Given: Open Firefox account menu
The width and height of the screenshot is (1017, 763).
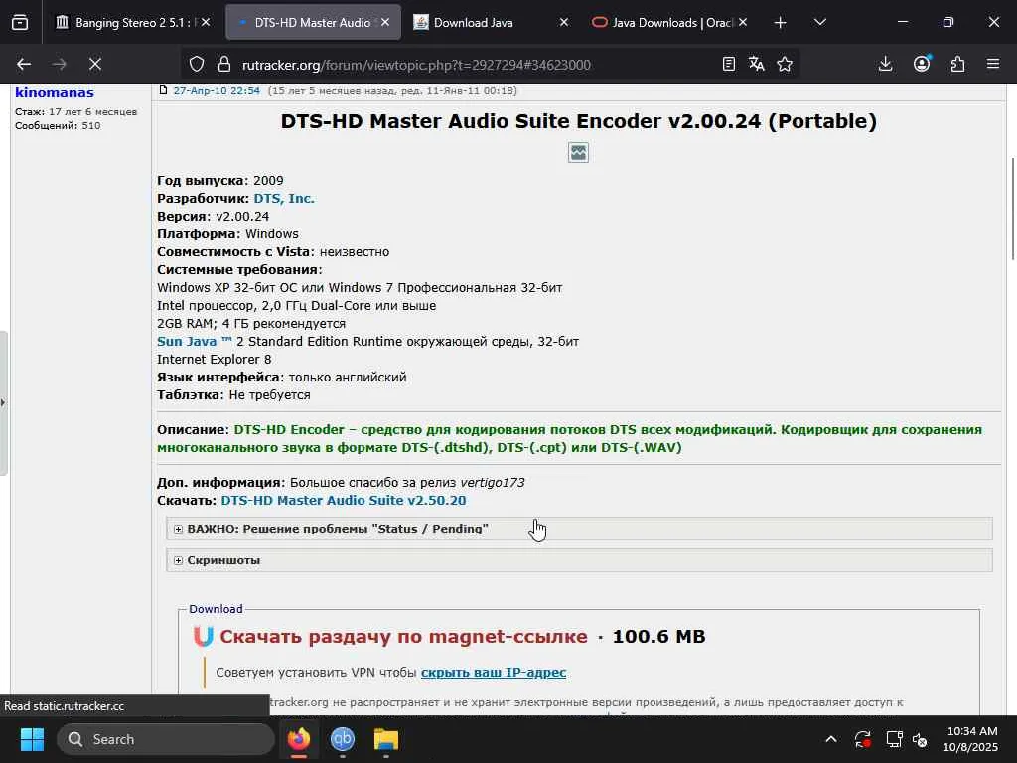Looking at the screenshot, I should pyautogui.click(x=922, y=64).
